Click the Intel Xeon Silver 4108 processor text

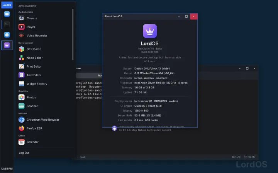(x=161, y=83)
